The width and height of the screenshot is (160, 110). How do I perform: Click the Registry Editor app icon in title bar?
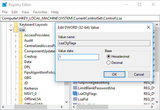click(x=4, y=5)
